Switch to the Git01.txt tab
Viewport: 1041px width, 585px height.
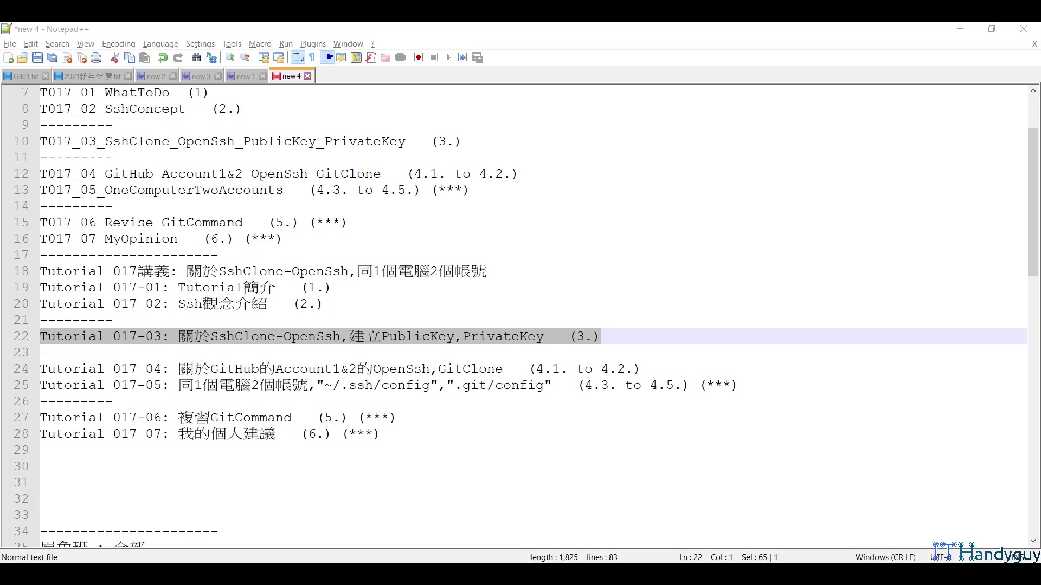[24, 76]
